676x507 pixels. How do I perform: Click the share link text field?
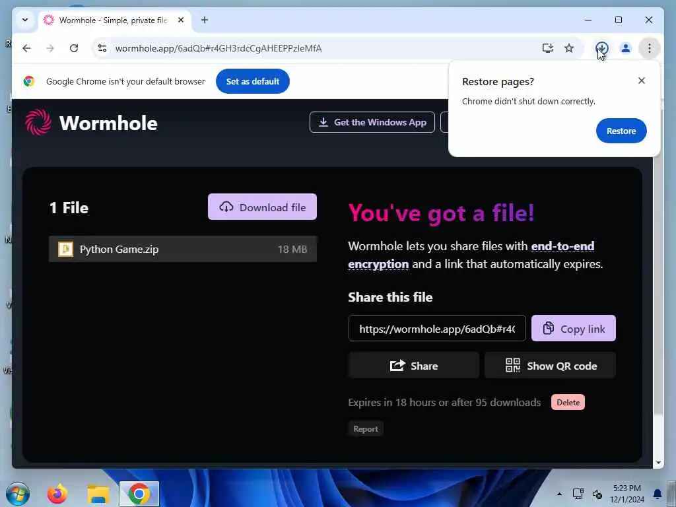pos(437,329)
